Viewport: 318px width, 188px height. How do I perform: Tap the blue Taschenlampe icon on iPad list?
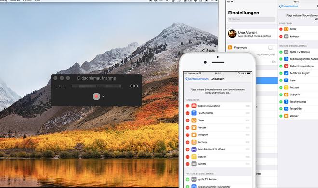286,101
